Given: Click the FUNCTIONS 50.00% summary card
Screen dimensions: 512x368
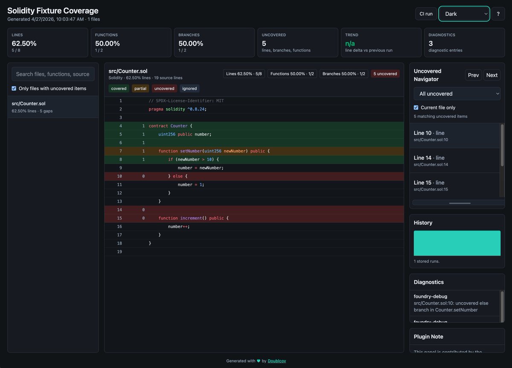Looking at the screenshot, I should tap(131, 42).
